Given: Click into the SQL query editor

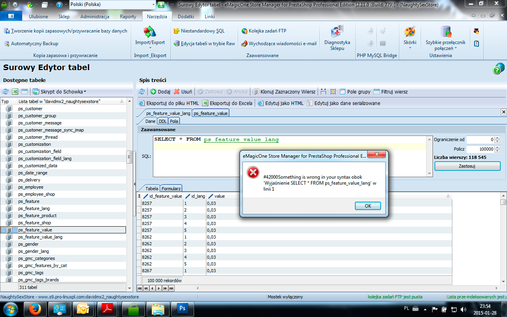Looking at the screenshot, I should pos(290,156).
